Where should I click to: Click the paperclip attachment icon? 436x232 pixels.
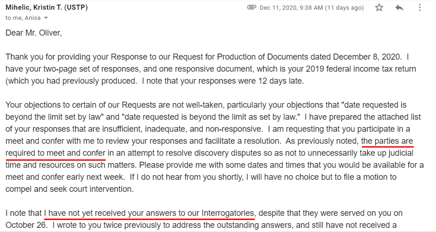252,7
